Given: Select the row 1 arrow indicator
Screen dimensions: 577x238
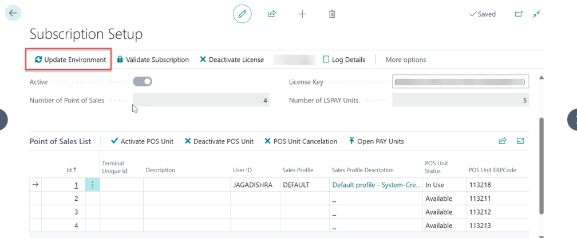Looking at the screenshot, I should coord(35,185).
